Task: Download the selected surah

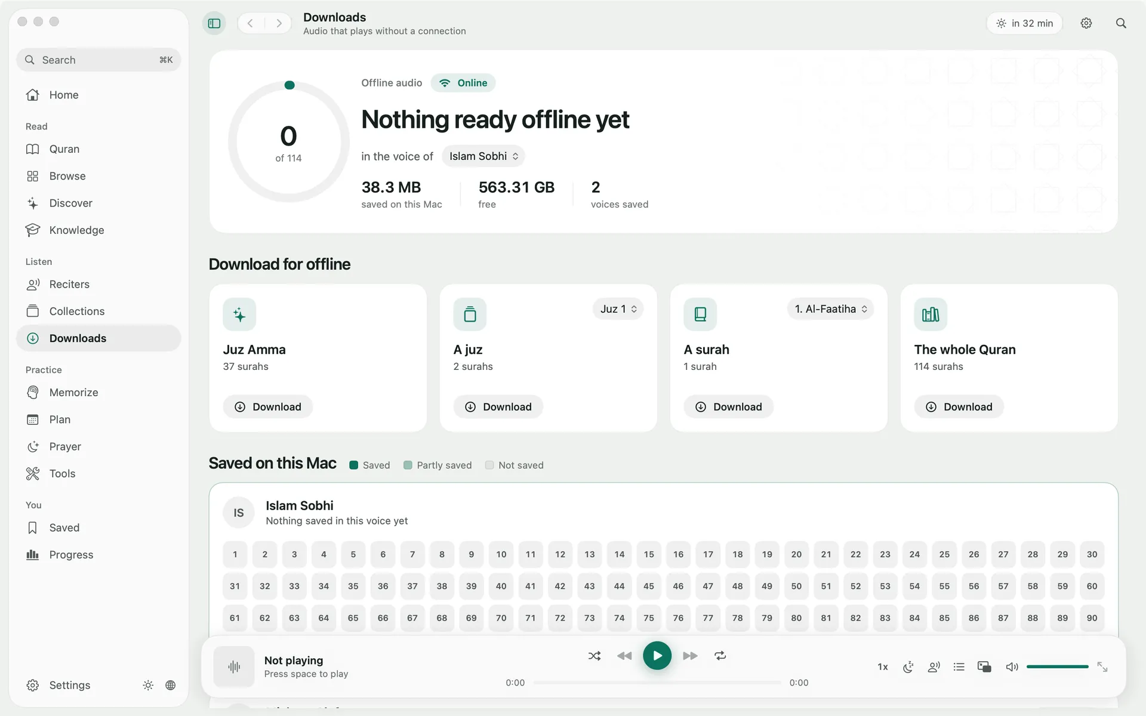Action: pyautogui.click(x=729, y=407)
